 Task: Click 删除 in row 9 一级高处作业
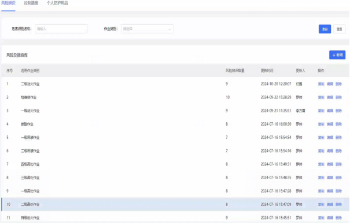(x=338, y=191)
